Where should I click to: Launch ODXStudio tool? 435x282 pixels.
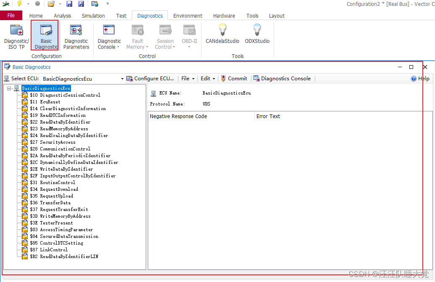(x=257, y=34)
